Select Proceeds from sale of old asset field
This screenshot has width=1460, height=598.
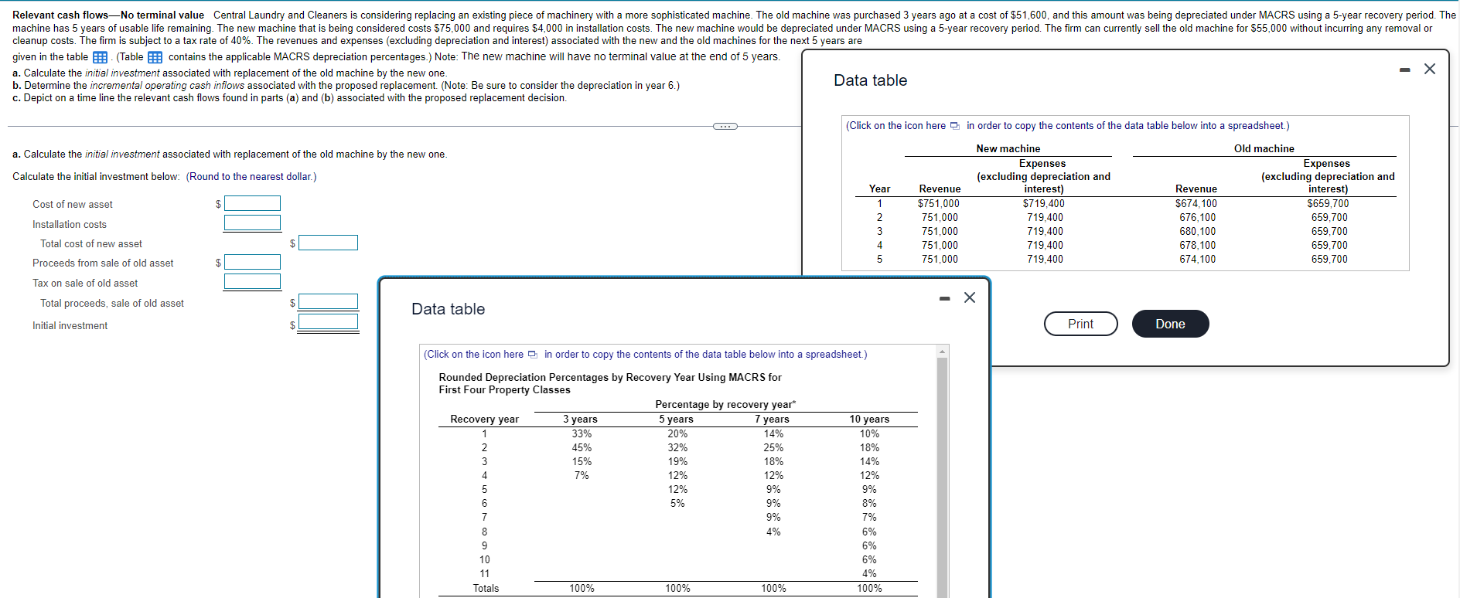252,262
